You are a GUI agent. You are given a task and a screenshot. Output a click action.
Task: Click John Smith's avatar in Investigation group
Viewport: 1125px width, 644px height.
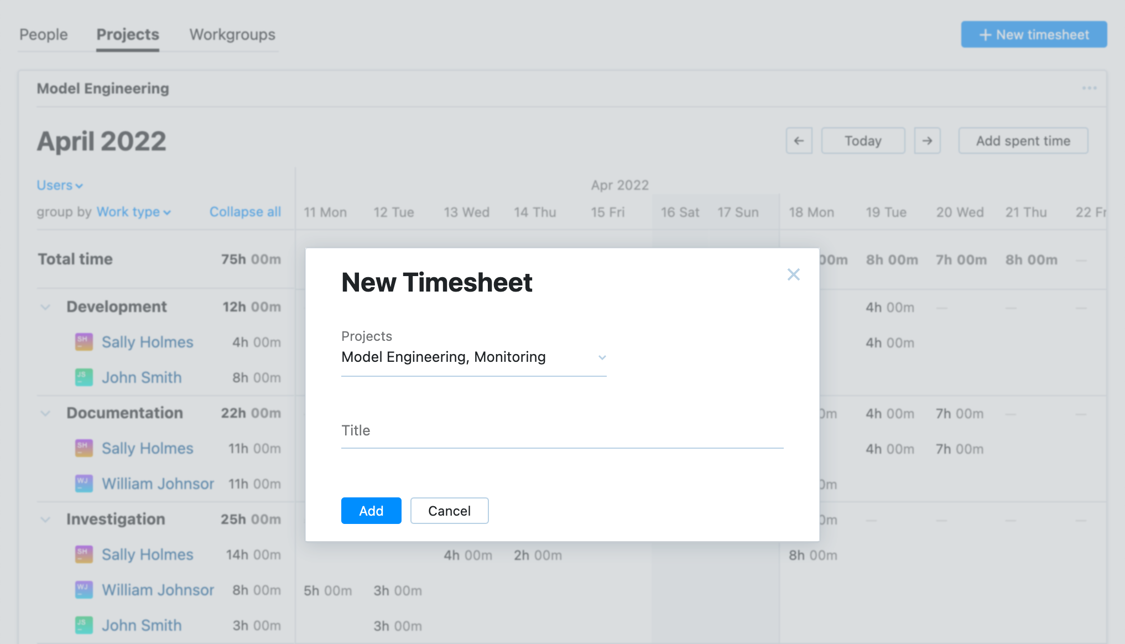84,625
